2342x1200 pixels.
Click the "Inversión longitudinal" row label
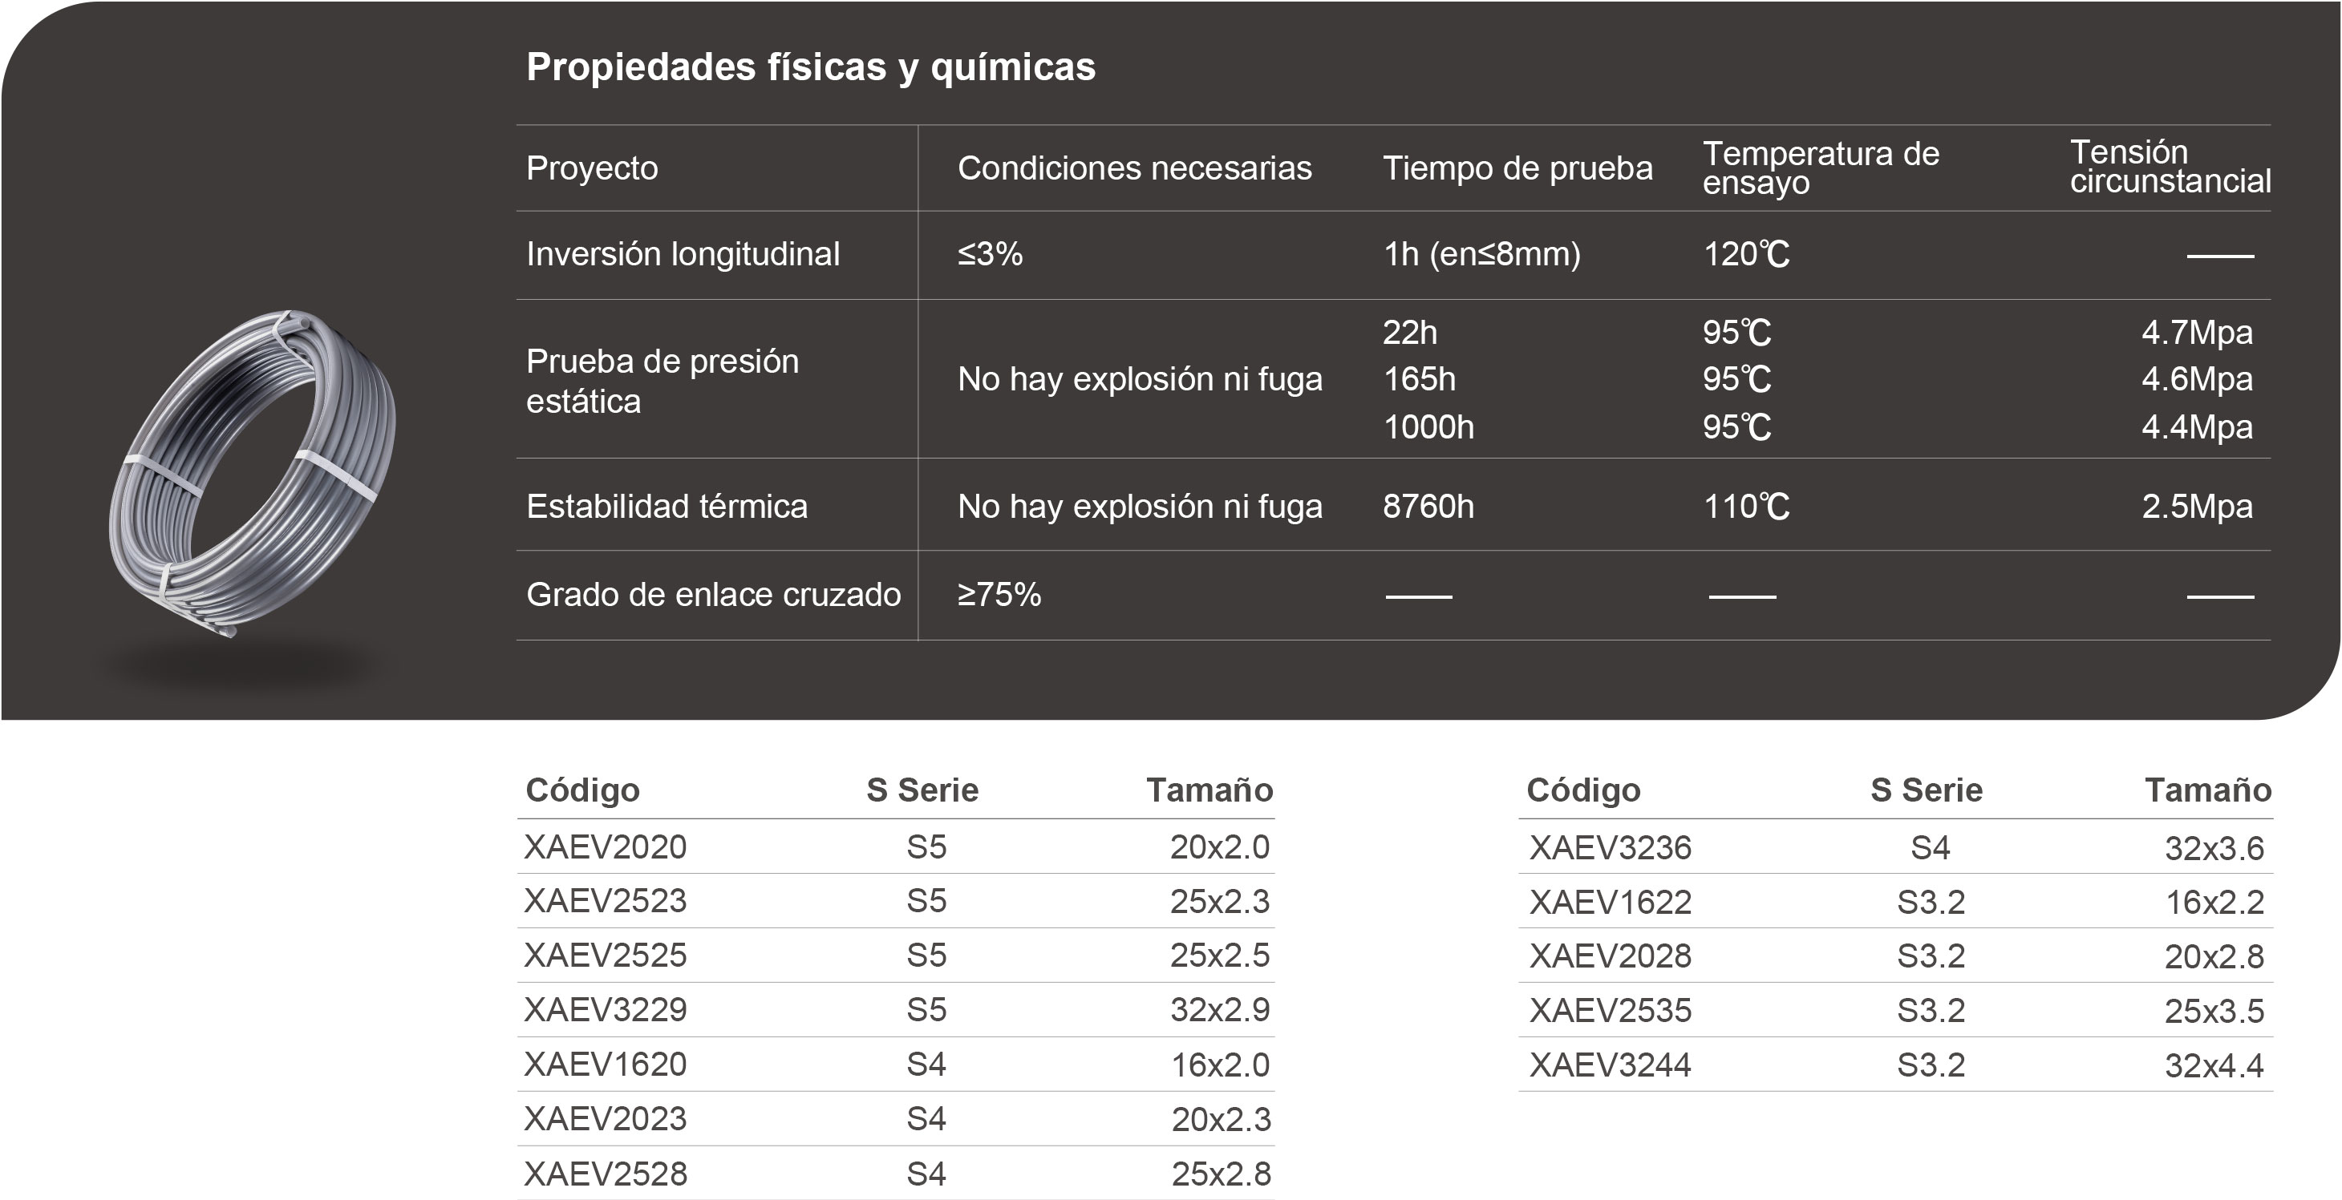click(683, 254)
